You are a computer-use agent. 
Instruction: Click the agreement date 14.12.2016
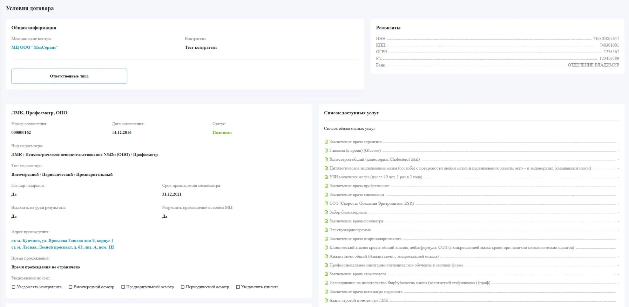(121, 133)
